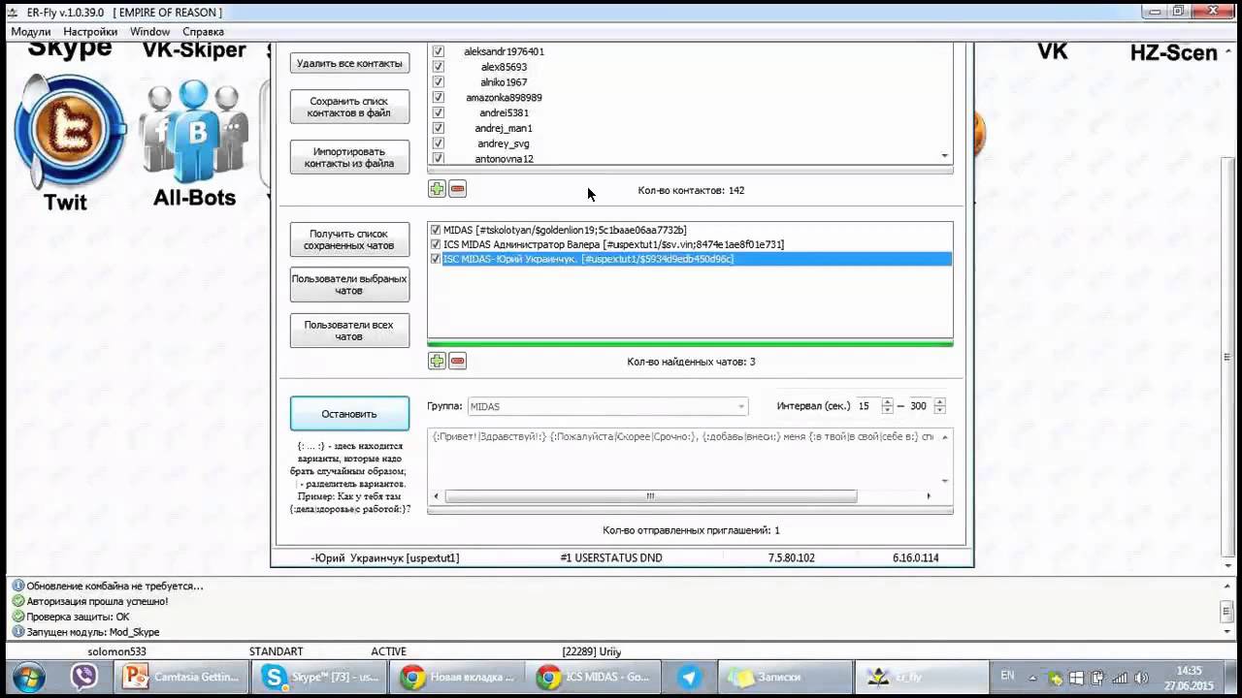Click the message box scroll-left arrow

tap(436, 496)
